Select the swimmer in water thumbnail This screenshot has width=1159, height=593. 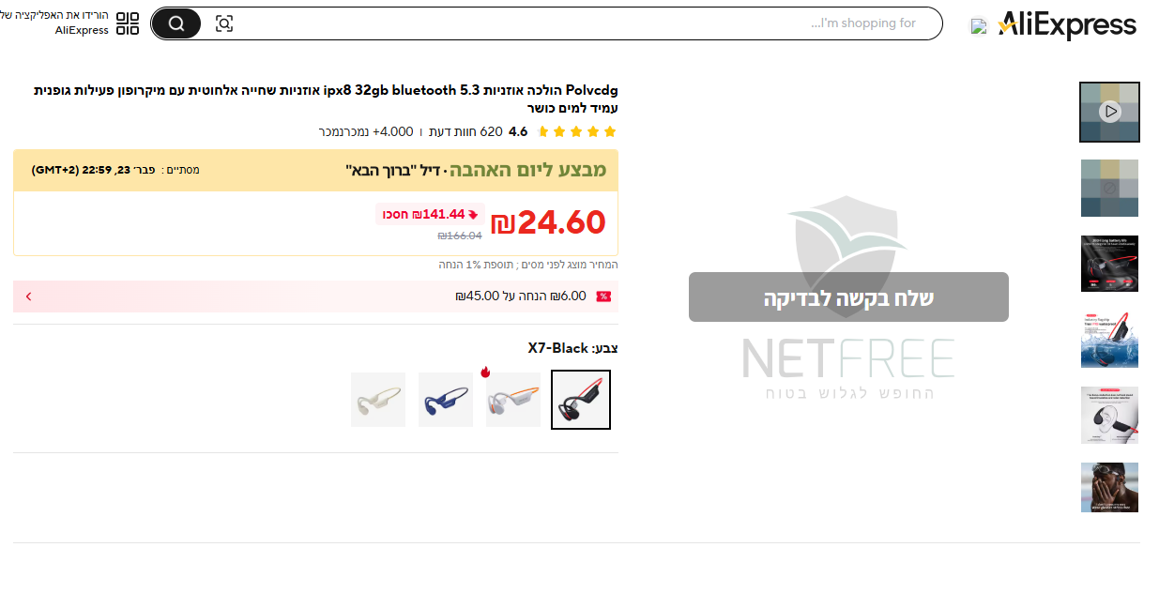(1110, 340)
